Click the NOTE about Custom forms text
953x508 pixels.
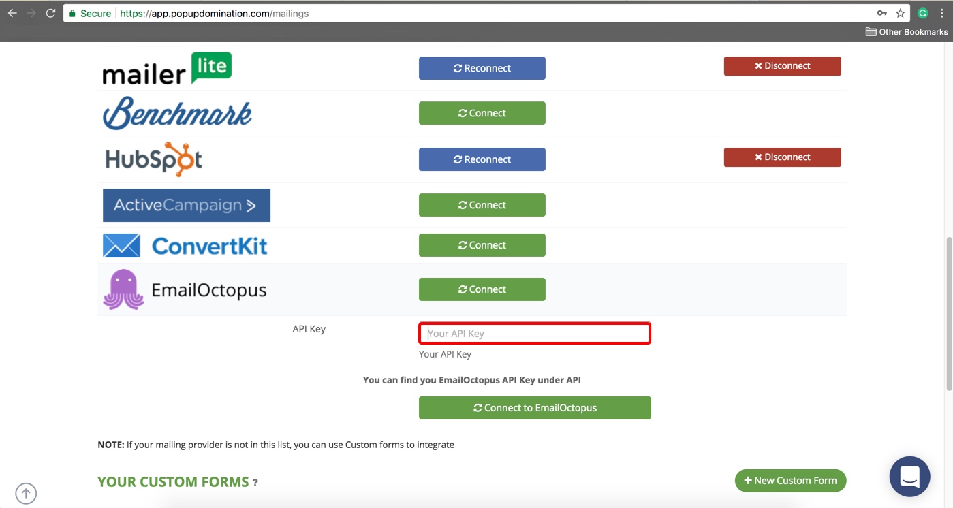point(276,445)
